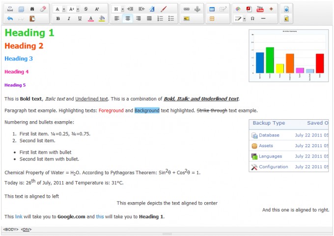This screenshot has width=334, height=236.
Task: Open the Languages backup link
Action: (270, 157)
